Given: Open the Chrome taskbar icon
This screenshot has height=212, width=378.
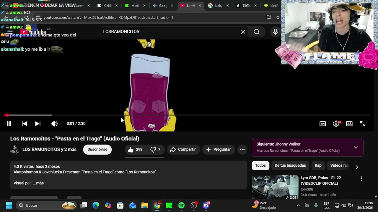Looking at the screenshot, I should click(157, 205).
